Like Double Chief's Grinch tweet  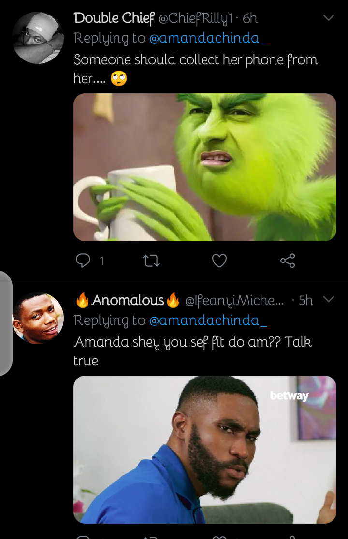pyautogui.click(x=219, y=261)
